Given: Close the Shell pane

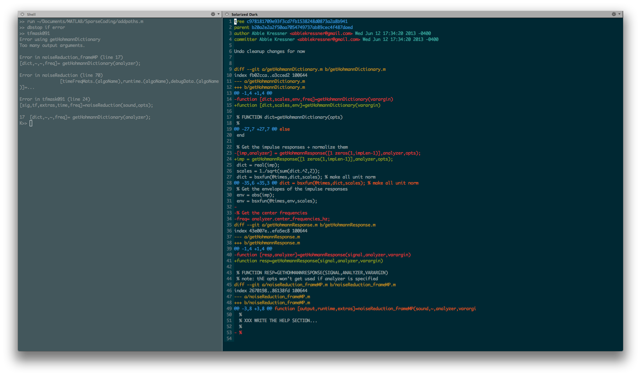Looking at the screenshot, I should (22, 14).
